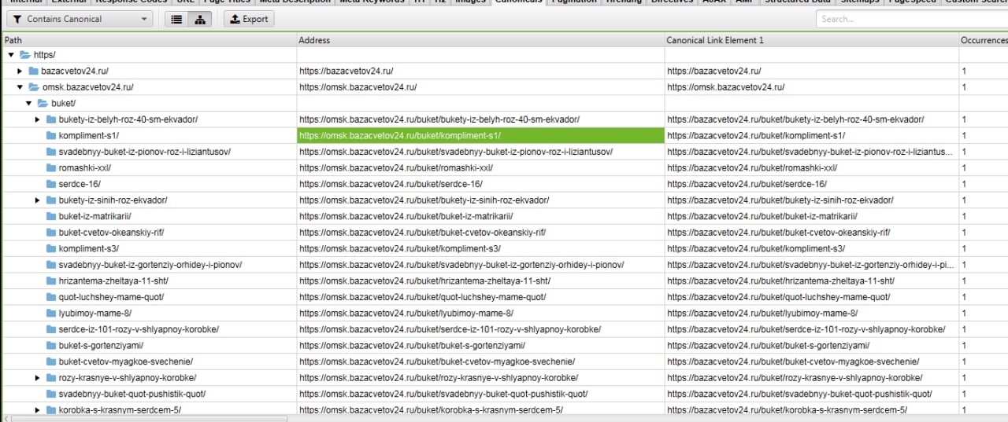This screenshot has width=1008, height=422.
Task: Click folder icon of lyubimoy-mame-8/
Action: 51,313
